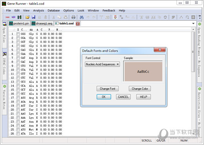Click the SCROLL status bar indicator
The height and width of the screenshot is (145, 204).
(147, 141)
